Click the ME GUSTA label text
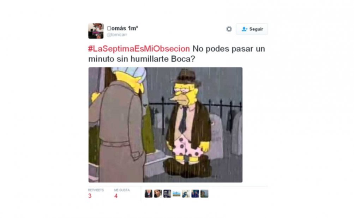Viewport: 354px width, 218px height. [122, 190]
